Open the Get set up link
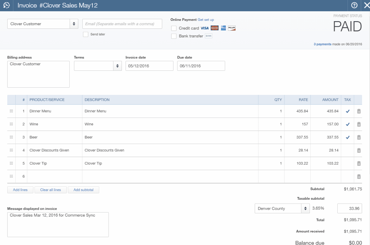370x245 pixels. click(205, 20)
